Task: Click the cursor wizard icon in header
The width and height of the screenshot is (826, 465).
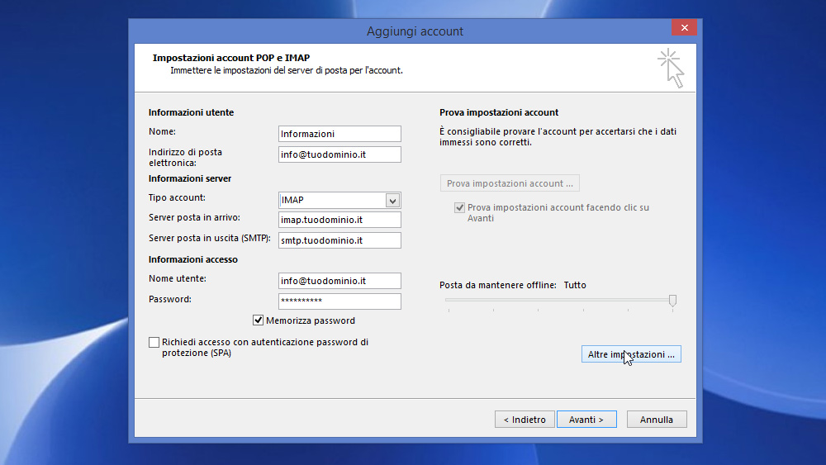Action: (671, 68)
